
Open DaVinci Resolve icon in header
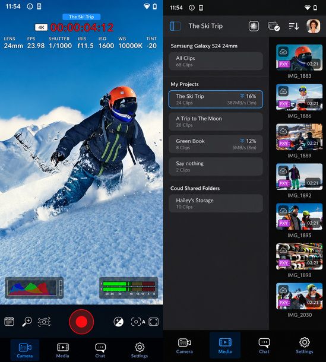254,26
